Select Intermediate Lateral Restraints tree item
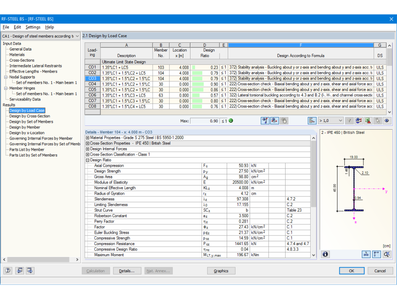The image size is (397, 299). (x=36, y=66)
